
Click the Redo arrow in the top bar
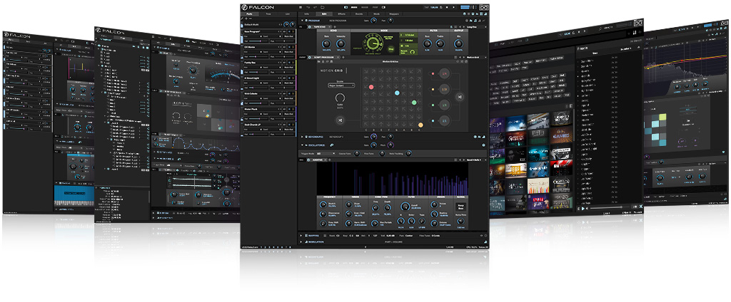[x=315, y=7]
